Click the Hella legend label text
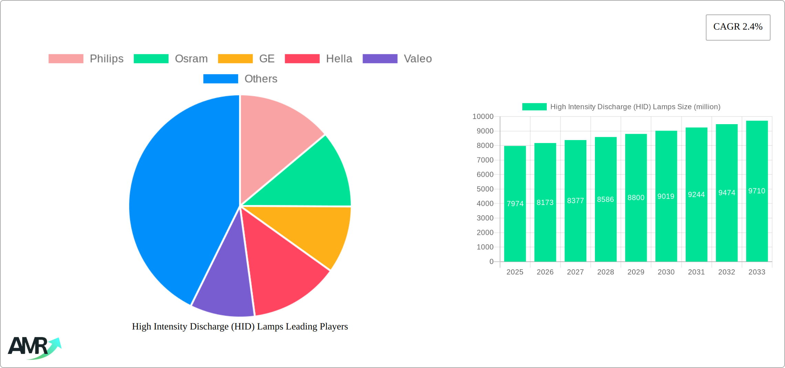785x368 pixels. tap(339, 58)
